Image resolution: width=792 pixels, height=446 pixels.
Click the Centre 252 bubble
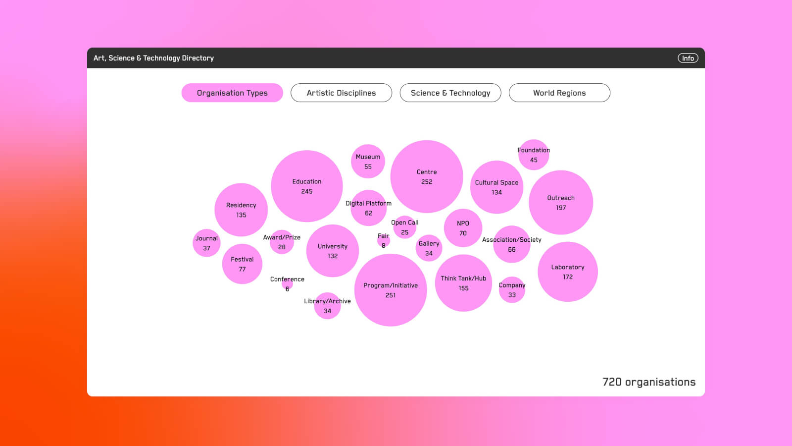click(x=427, y=176)
